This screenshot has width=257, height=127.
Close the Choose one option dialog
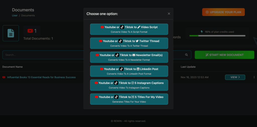click(x=169, y=14)
